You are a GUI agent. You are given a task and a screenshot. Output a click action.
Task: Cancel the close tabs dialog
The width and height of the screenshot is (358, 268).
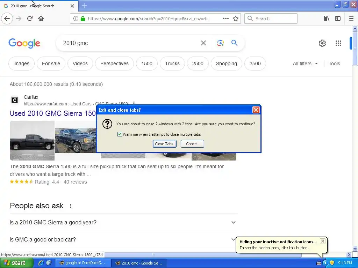(x=192, y=144)
